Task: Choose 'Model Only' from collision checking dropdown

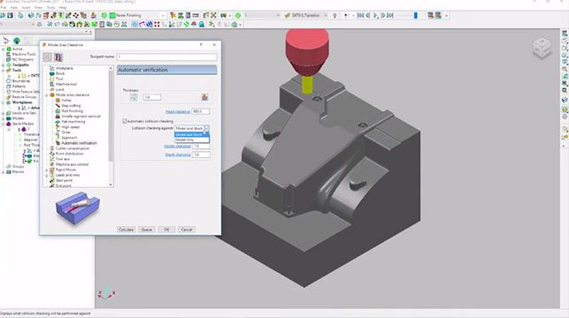Action: click(192, 140)
